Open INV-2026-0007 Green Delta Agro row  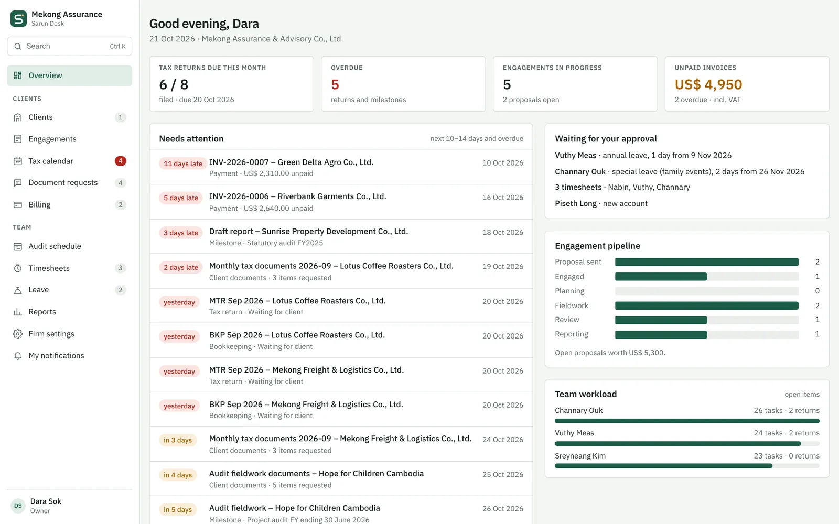pyautogui.click(x=341, y=168)
